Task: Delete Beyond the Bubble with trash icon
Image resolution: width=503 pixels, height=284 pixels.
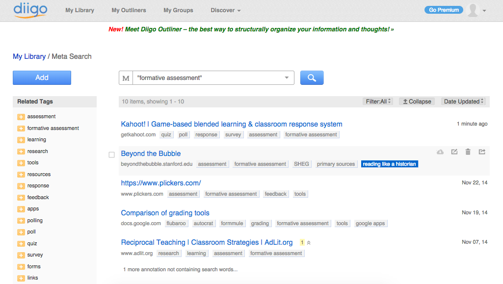Action: click(x=468, y=152)
